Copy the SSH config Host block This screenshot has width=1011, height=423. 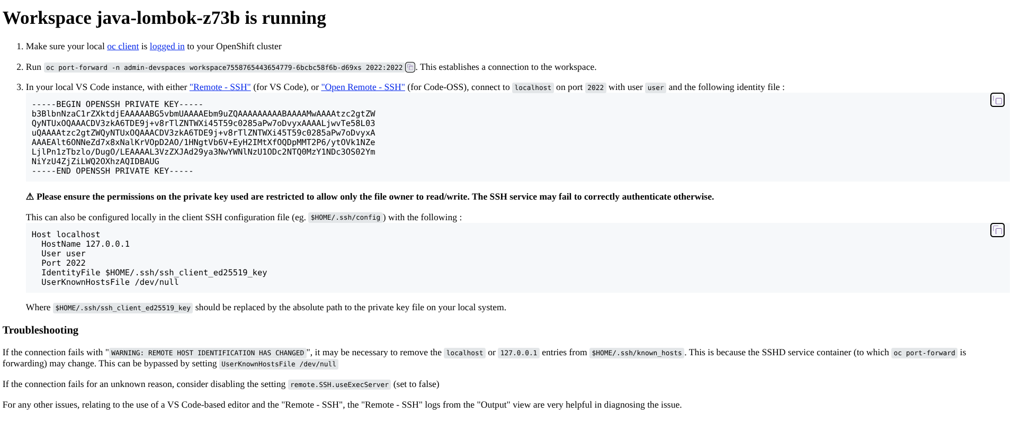tap(997, 230)
